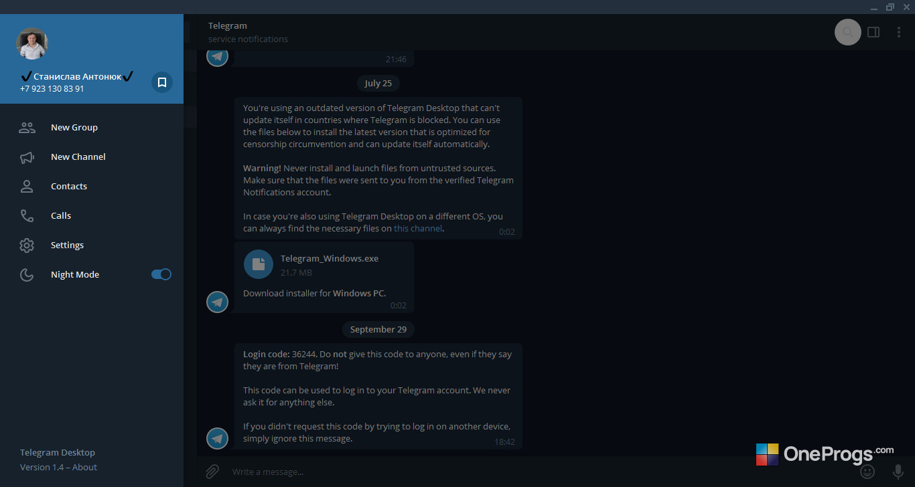The image size is (915, 487).
Task: Click the Telegram avatar beside login code message
Action: 218,439
